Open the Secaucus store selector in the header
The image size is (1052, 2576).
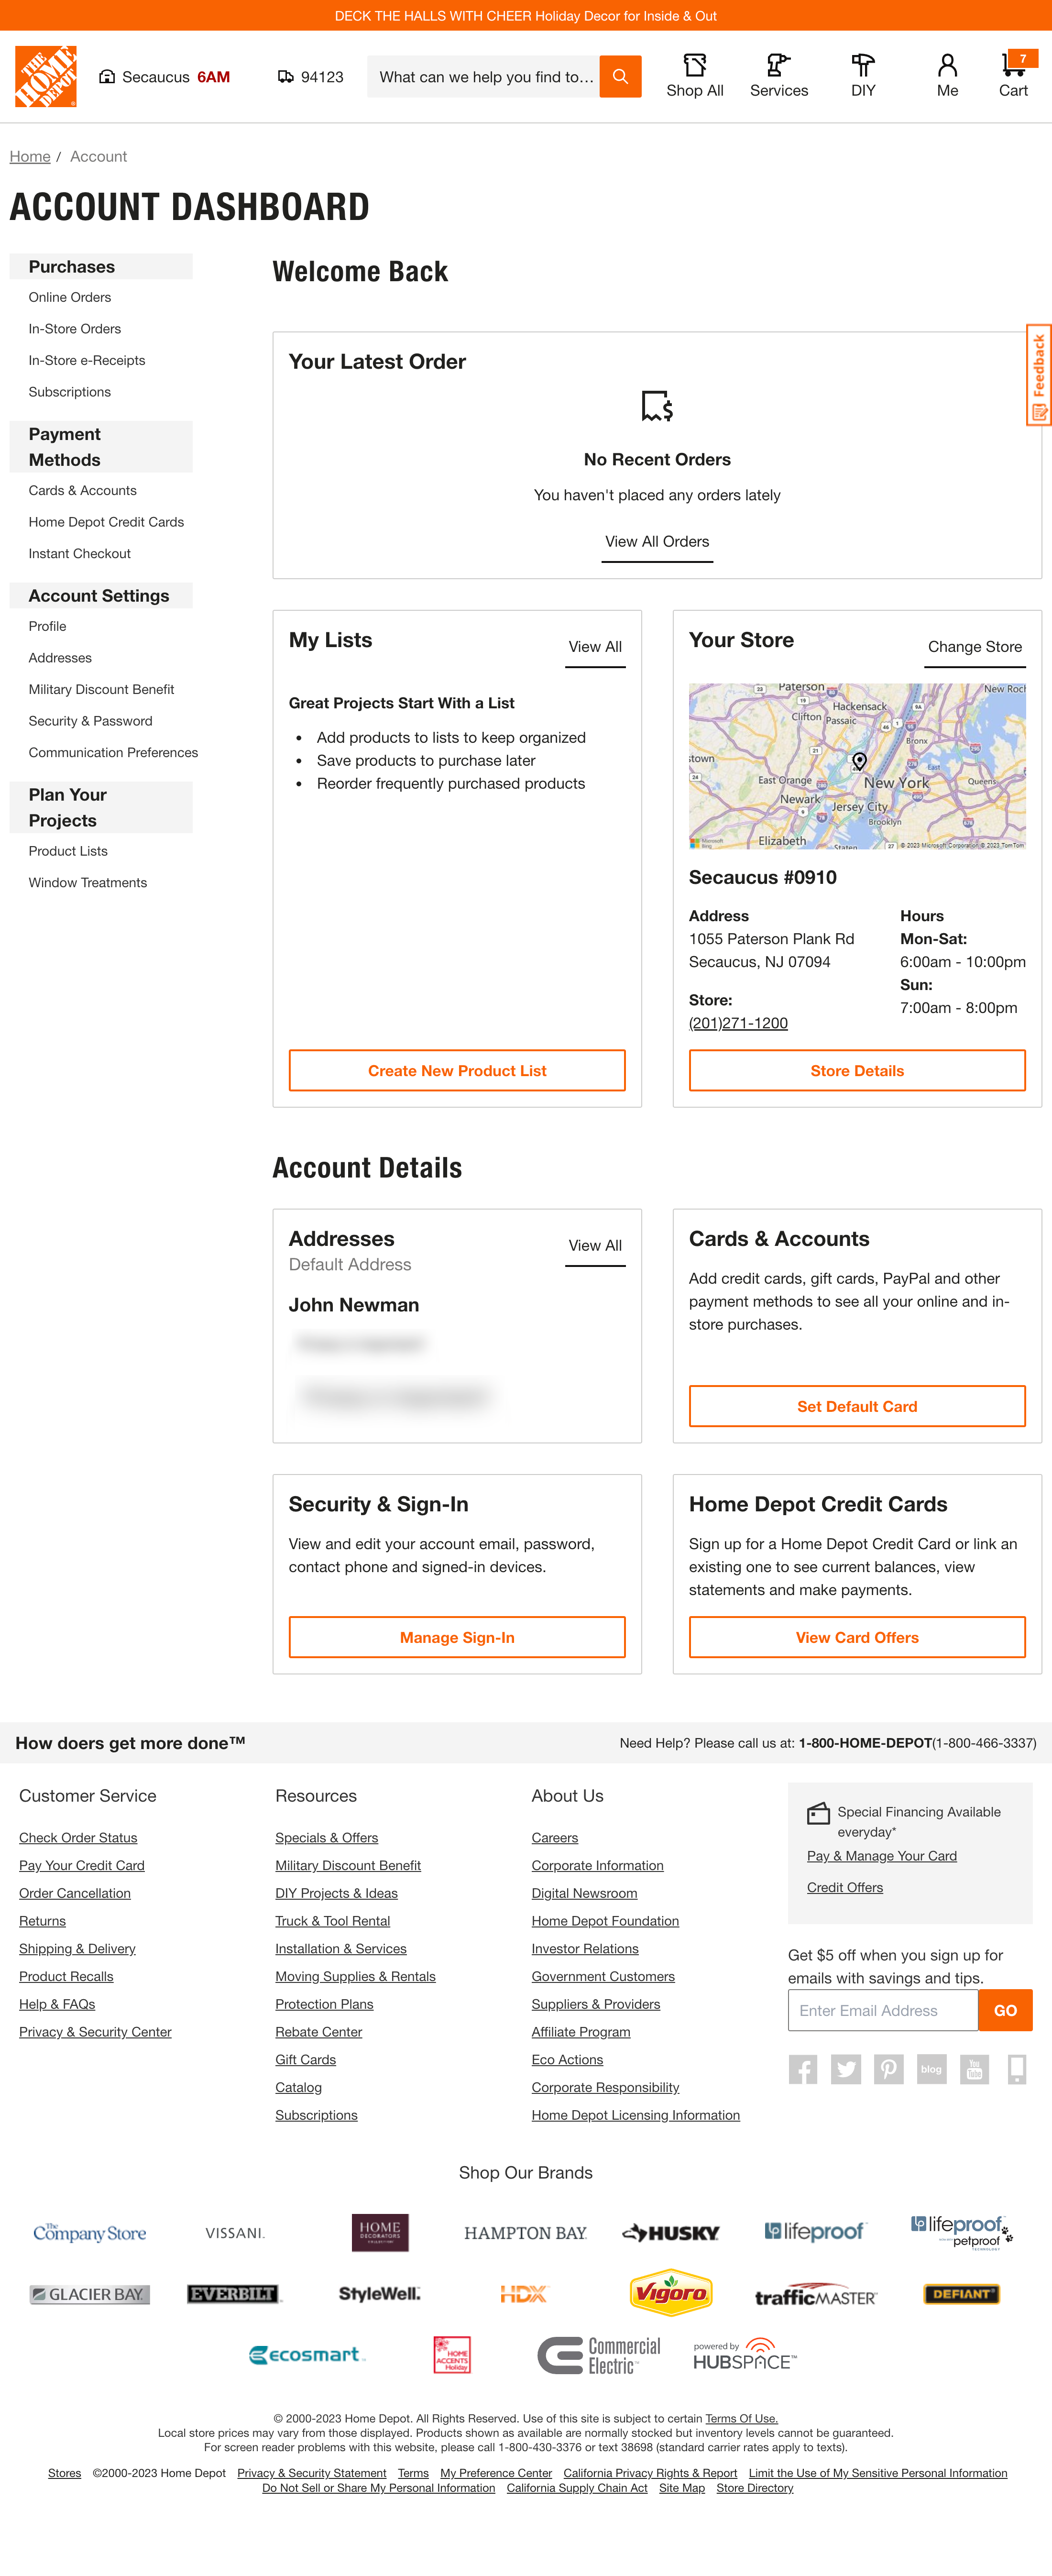(x=164, y=76)
